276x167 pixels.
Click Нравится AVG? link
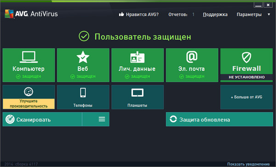click(x=142, y=14)
